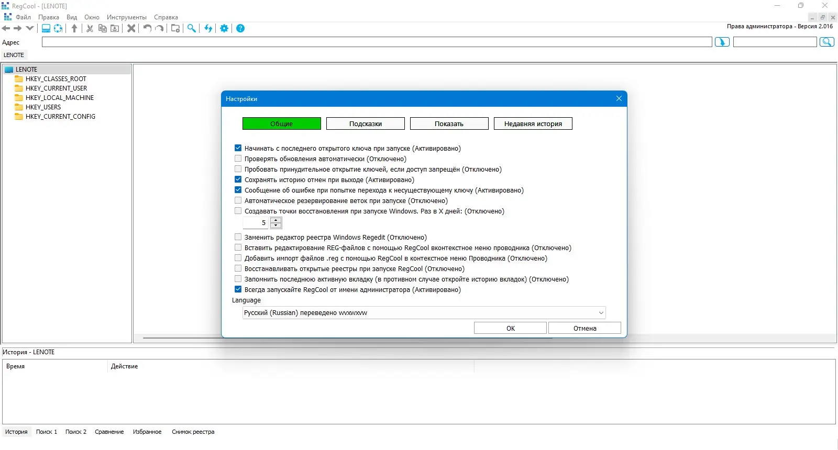Click the RegCool app icon in menu bar
The image size is (838, 450).
(8, 17)
